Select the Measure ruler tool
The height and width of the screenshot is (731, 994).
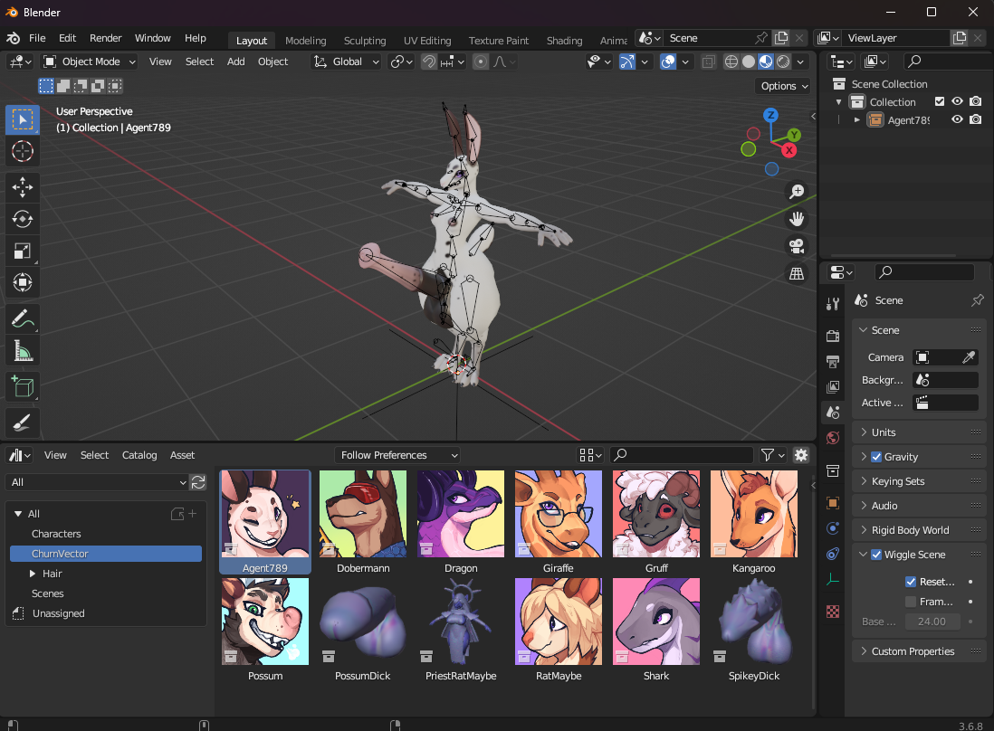tap(23, 351)
